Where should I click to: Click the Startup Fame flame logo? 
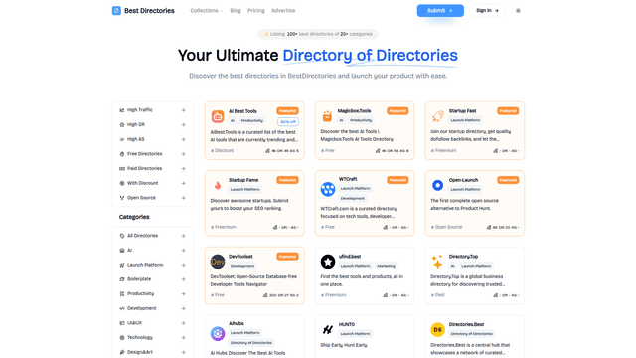click(x=218, y=186)
